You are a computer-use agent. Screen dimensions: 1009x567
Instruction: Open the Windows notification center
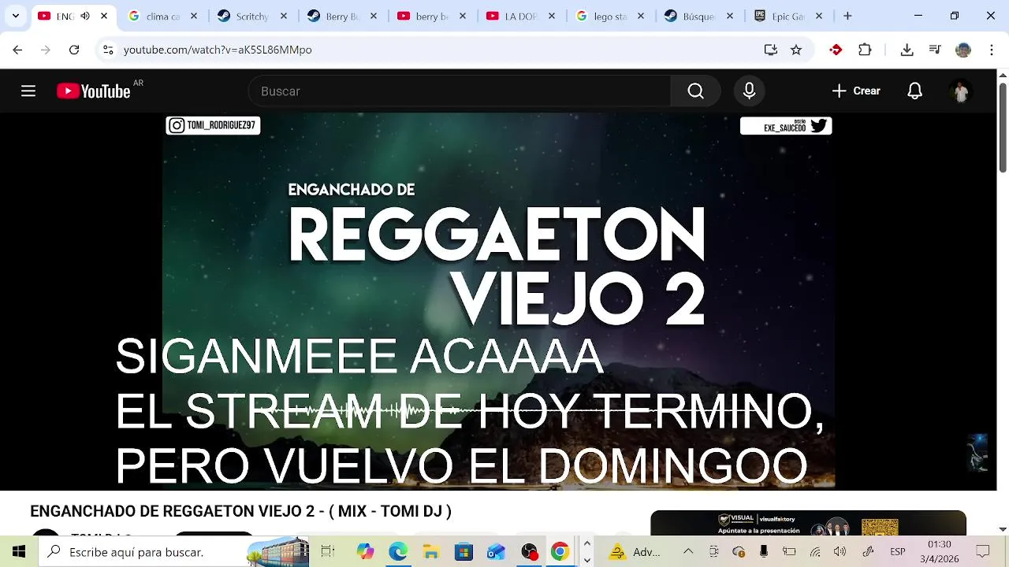tap(983, 552)
